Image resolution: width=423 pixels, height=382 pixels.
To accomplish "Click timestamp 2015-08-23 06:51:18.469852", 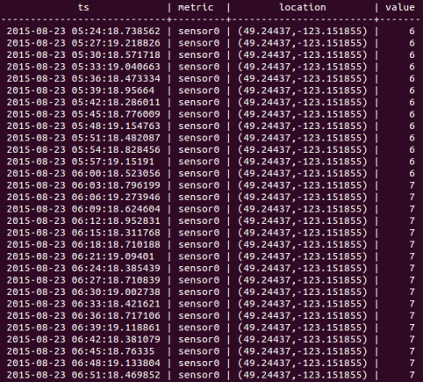I will pyautogui.click(x=83, y=375).
